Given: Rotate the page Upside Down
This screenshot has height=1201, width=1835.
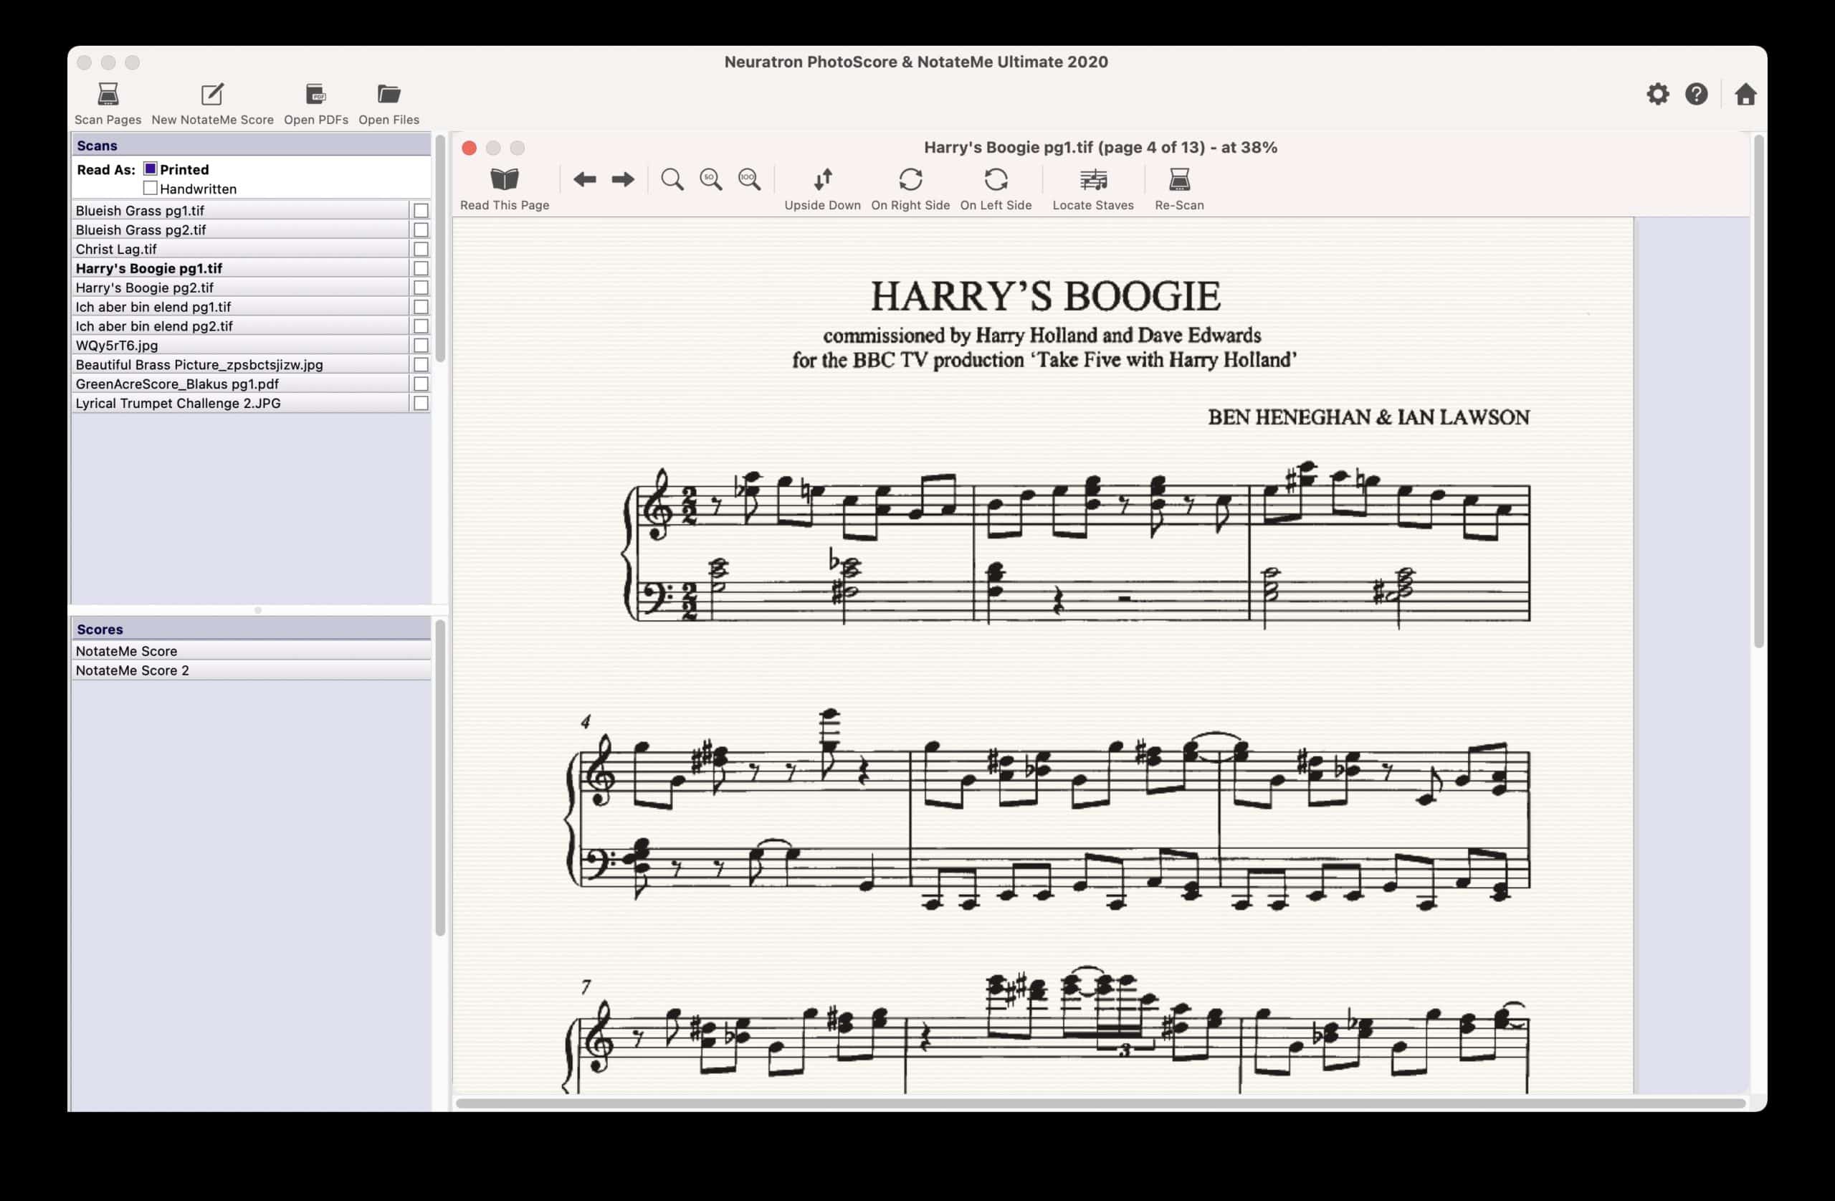Looking at the screenshot, I should pos(822,179).
